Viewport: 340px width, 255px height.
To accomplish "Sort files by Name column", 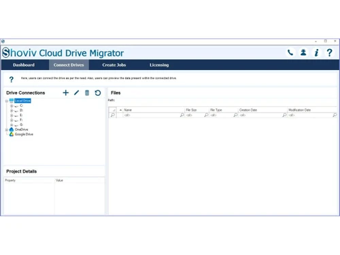I will pyautogui.click(x=154, y=110).
